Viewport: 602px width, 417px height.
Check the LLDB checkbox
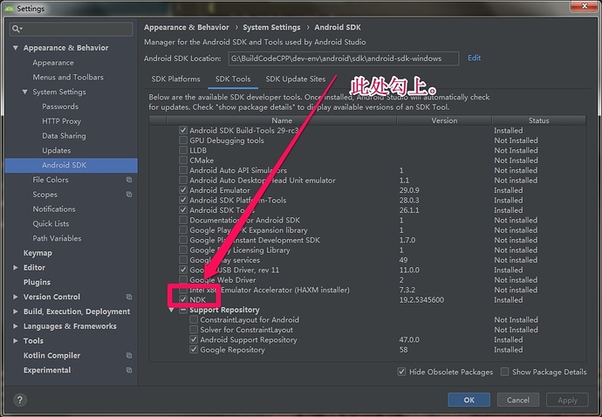click(x=183, y=150)
